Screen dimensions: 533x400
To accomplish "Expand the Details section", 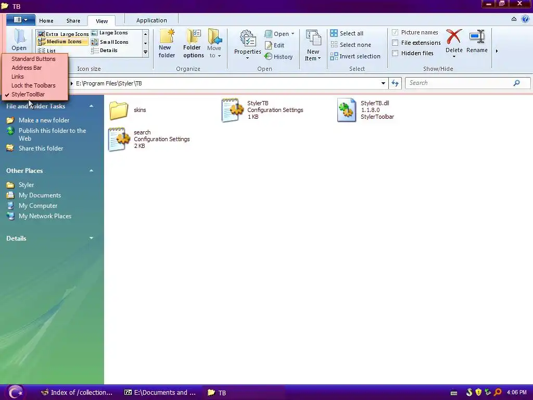I will pos(91,238).
